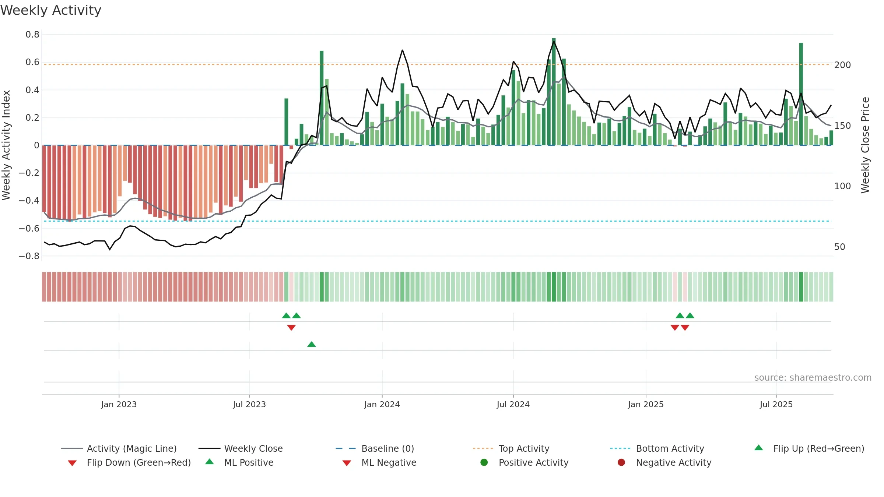Toggle the Activity (Magic Line) legend entry
The width and height of the screenshot is (884, 497).
pyautogui.click(x=119, y=448)
